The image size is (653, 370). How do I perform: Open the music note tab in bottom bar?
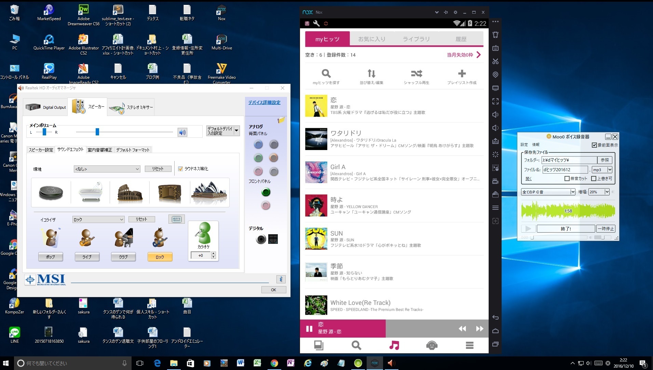click(394, 345)
